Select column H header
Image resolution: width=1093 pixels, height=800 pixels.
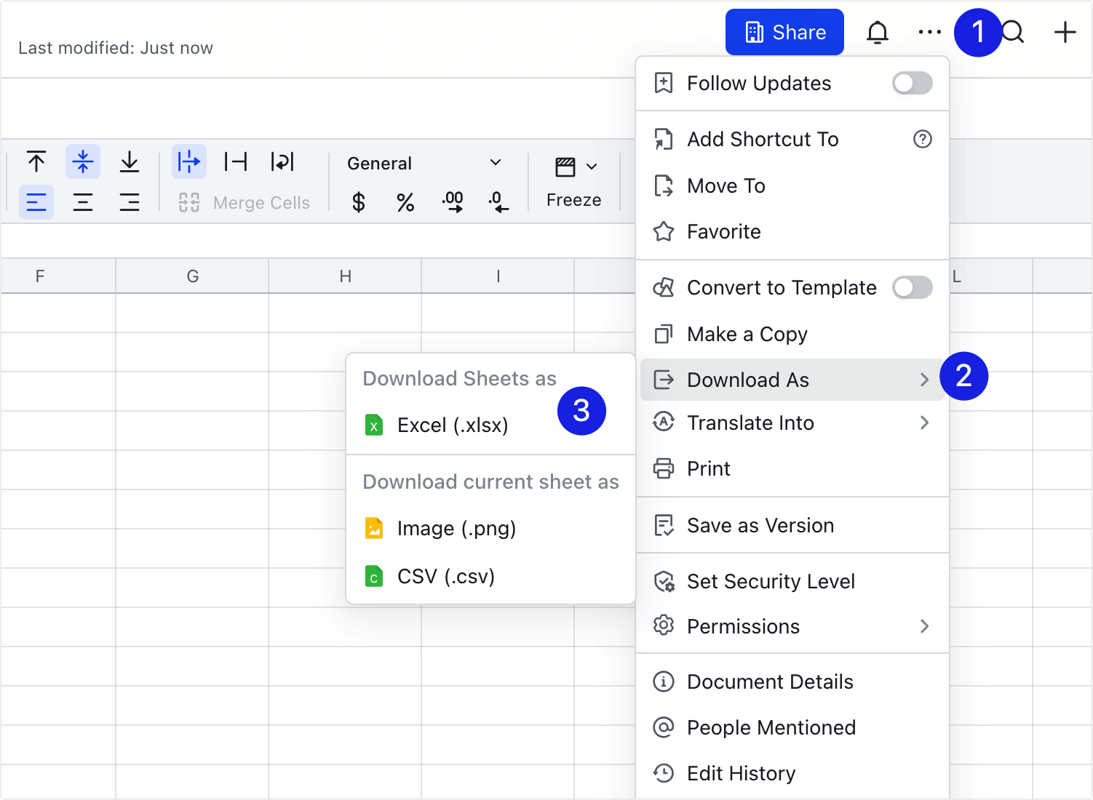click(x=345, y=276)
